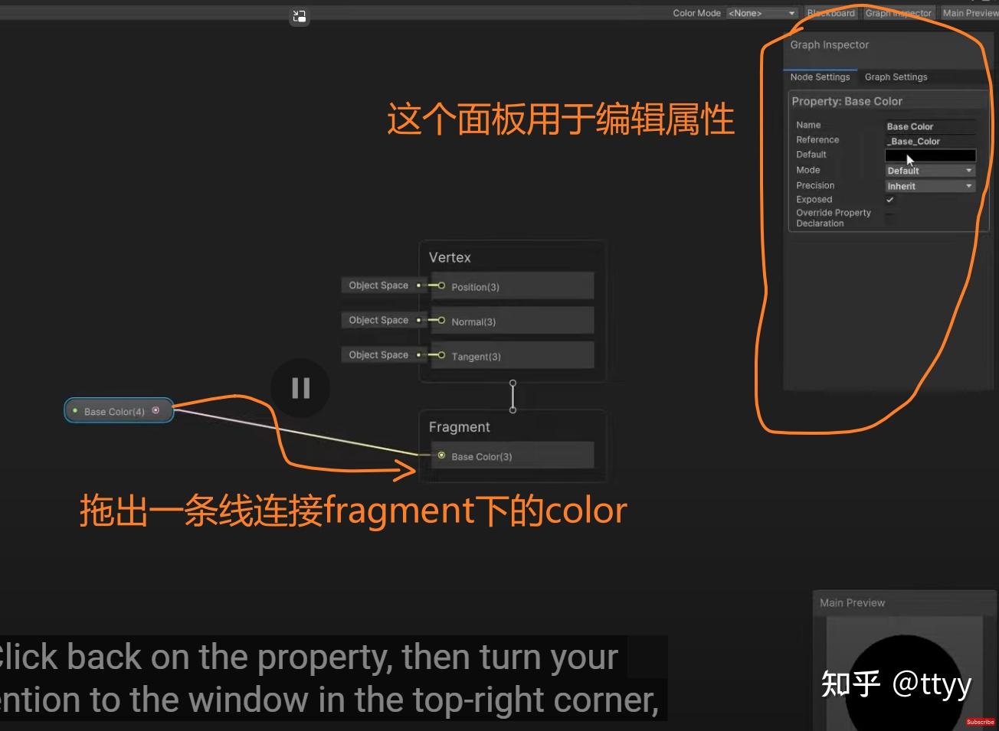Click the Tangent(3) input port
Viewport: 999px width, 731px height.
[441, 355]
